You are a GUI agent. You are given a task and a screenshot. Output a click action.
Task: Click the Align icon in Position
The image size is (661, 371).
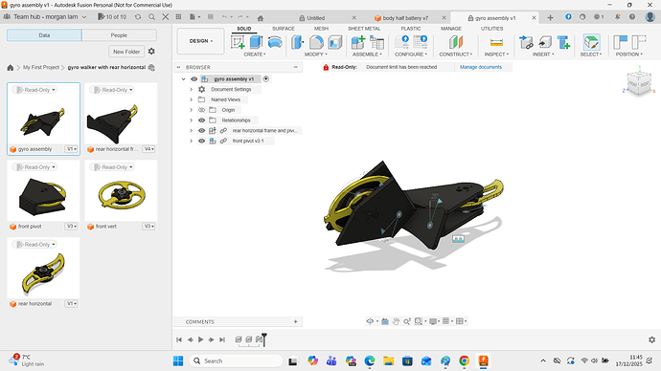[621, 42]
